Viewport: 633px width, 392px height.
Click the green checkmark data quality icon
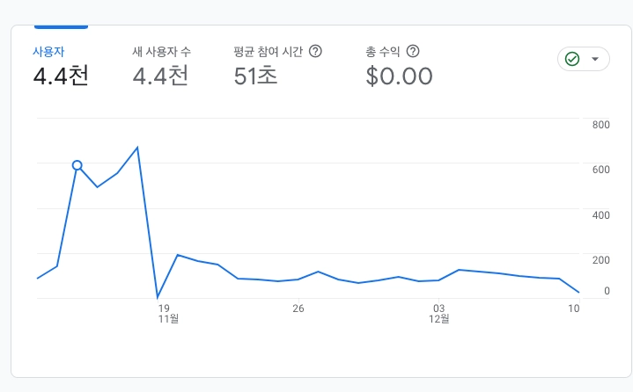(572, 59)
